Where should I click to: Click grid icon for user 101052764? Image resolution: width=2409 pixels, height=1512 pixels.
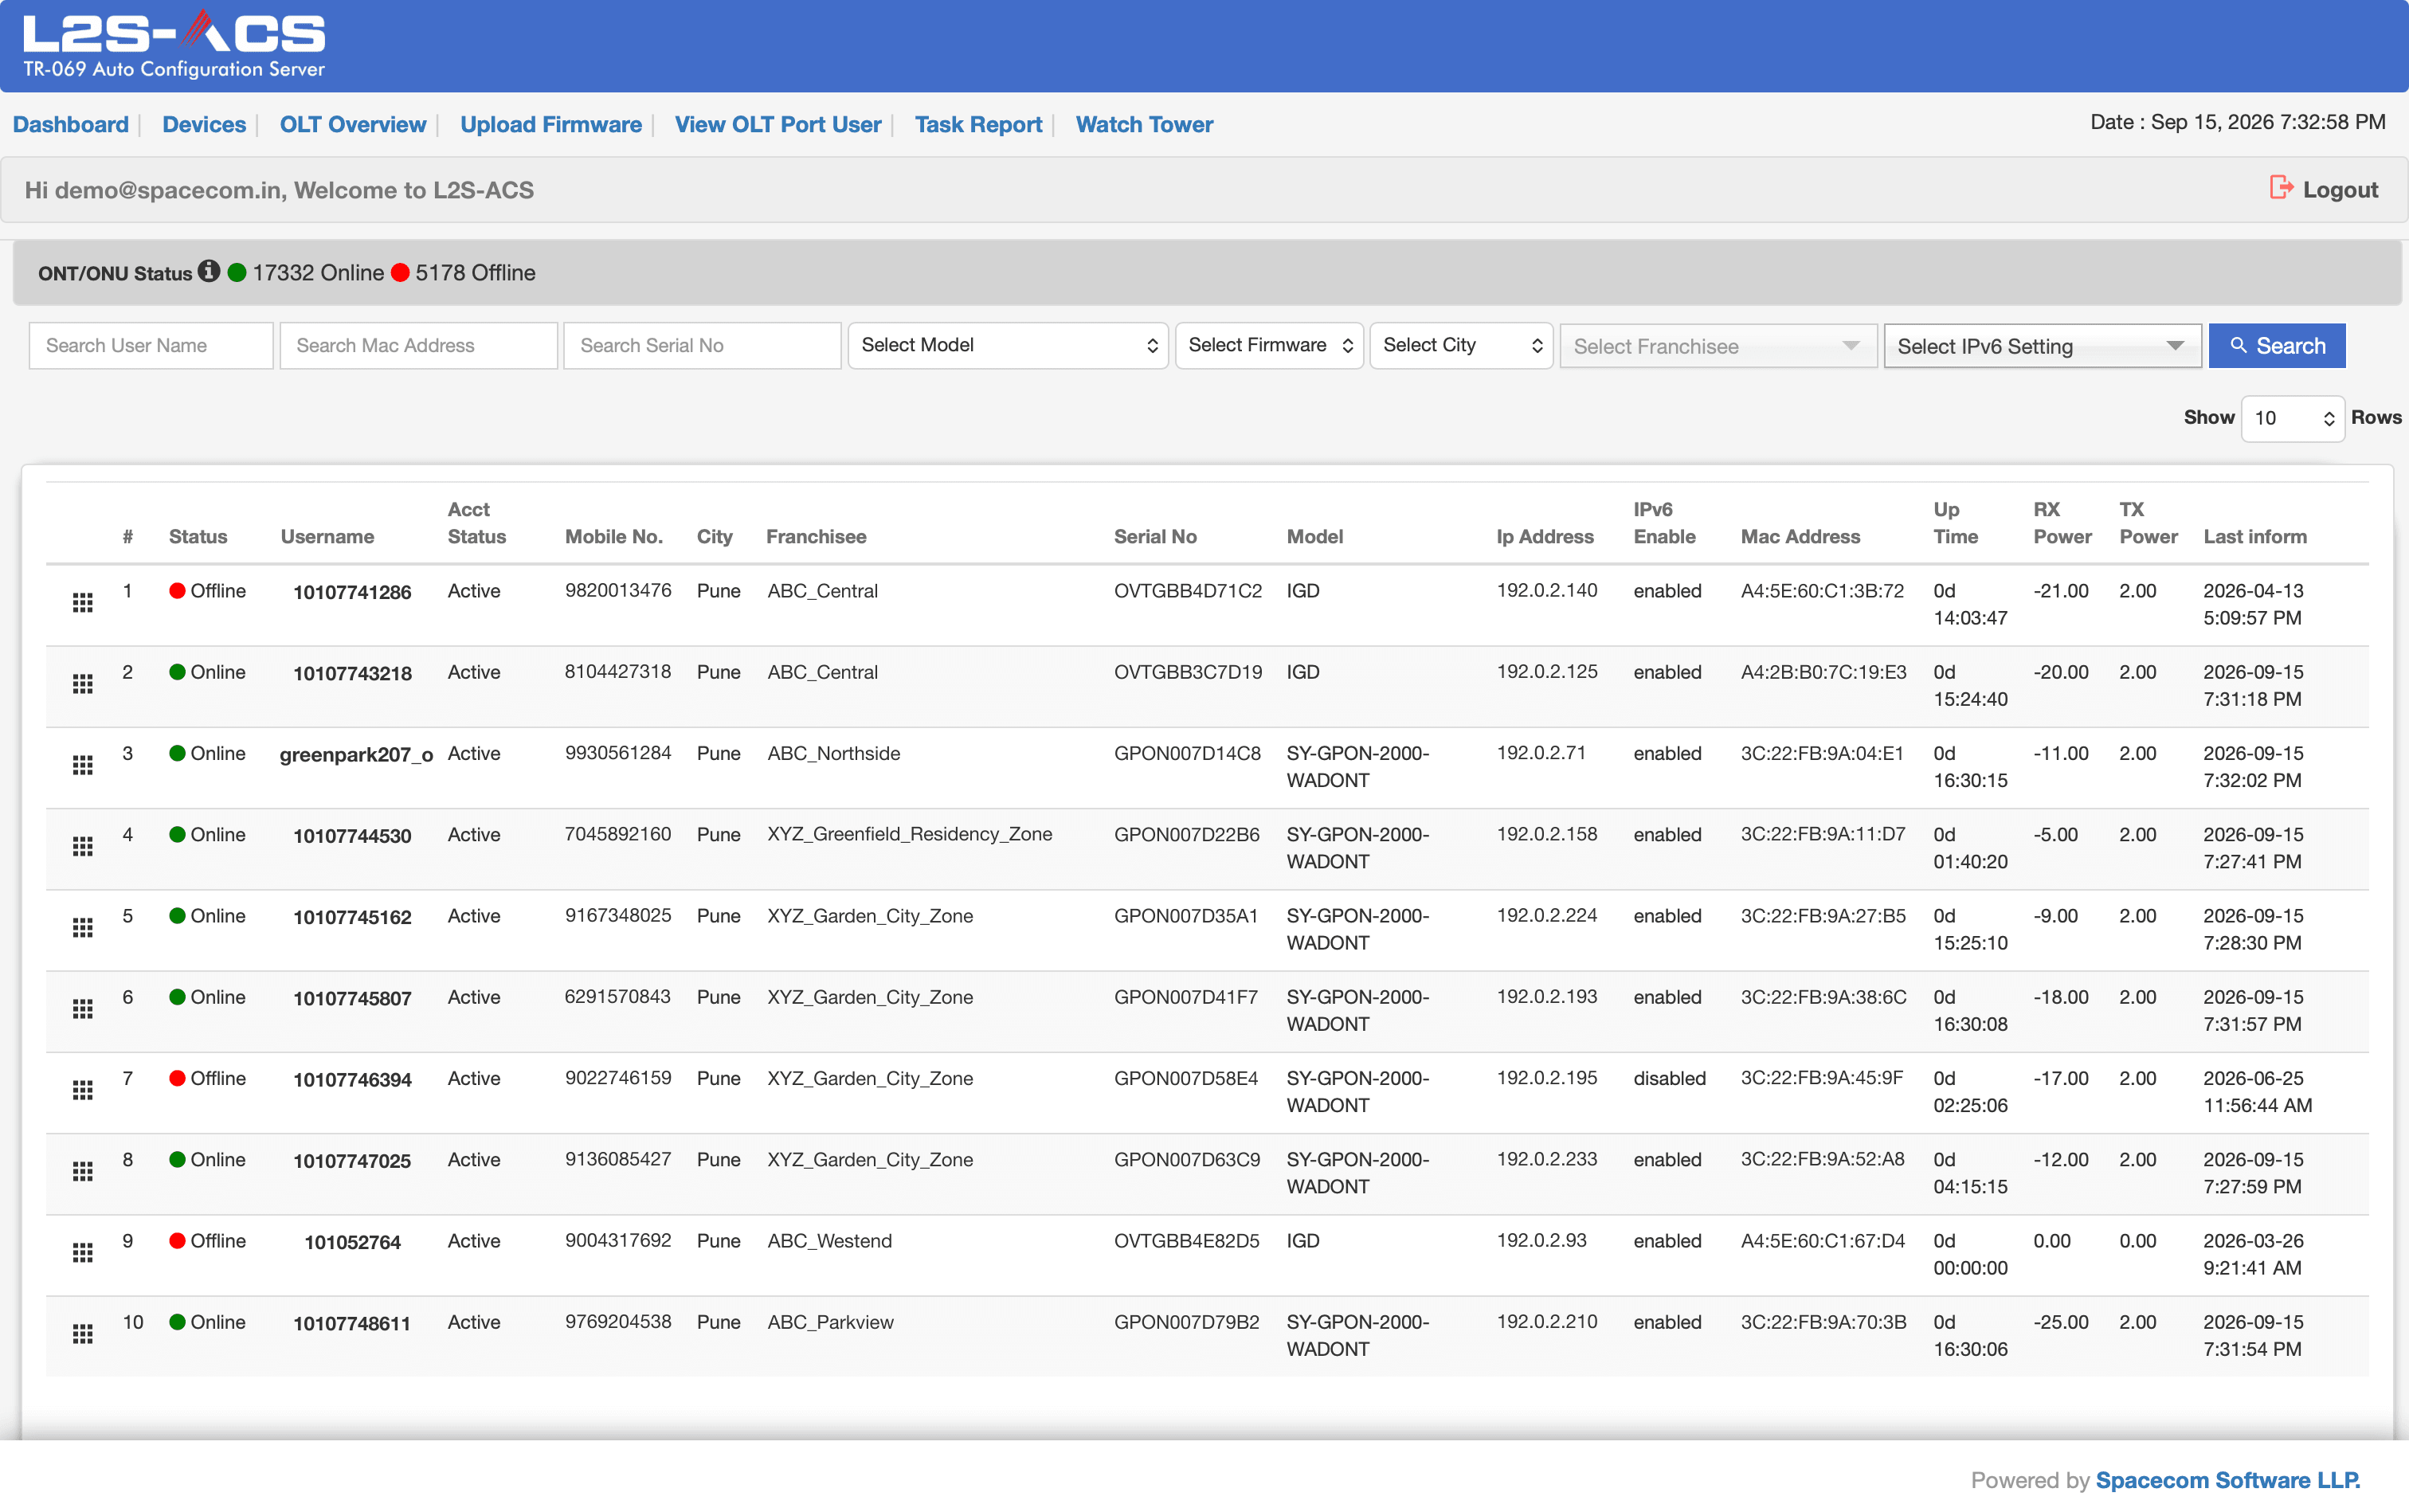(x=83, y=1252)
